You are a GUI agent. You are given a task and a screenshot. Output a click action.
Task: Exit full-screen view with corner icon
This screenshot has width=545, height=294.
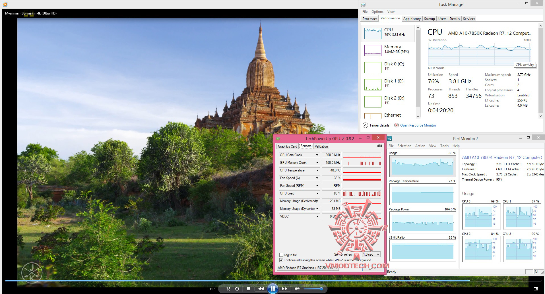536,289
